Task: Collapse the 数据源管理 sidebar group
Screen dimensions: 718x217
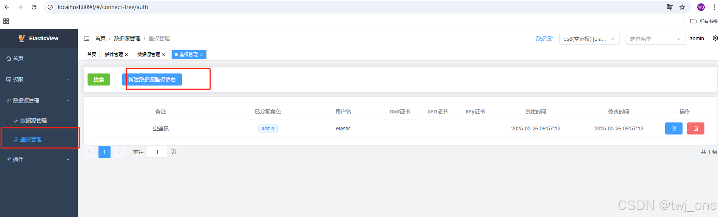Action: [x=39, y=101]
